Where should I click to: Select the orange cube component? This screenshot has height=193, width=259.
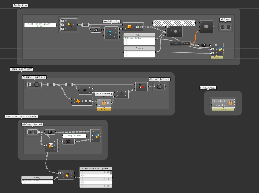tap(133, 27)
